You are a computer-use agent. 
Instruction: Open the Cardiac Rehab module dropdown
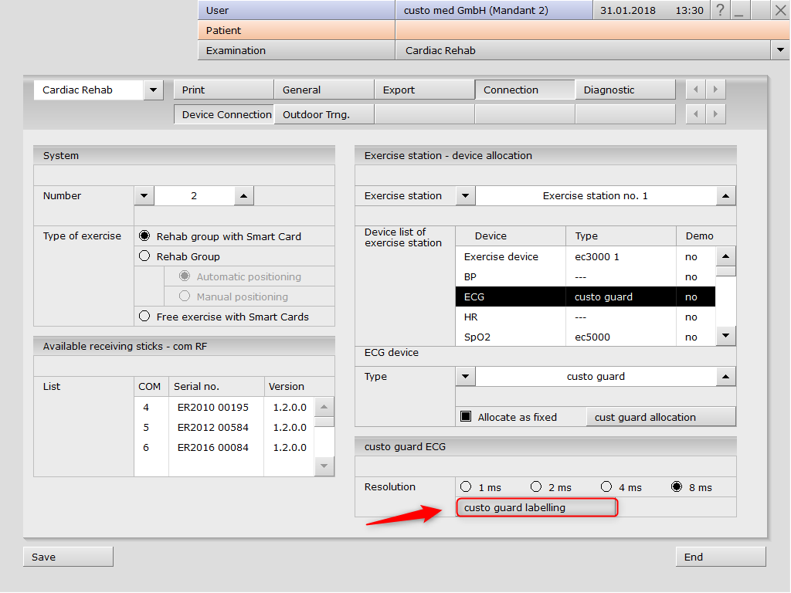[x=154, y=90]
